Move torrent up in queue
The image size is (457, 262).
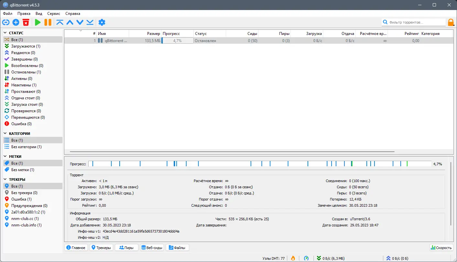70,22
